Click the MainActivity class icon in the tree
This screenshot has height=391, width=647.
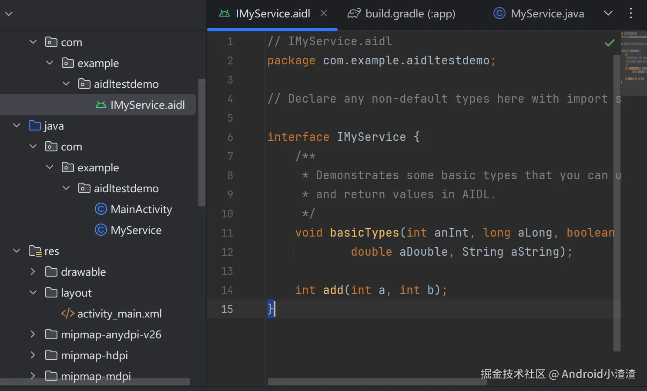(101, 209)
